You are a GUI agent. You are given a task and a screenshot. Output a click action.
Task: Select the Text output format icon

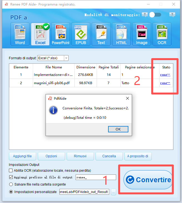[x=101, y=34]
